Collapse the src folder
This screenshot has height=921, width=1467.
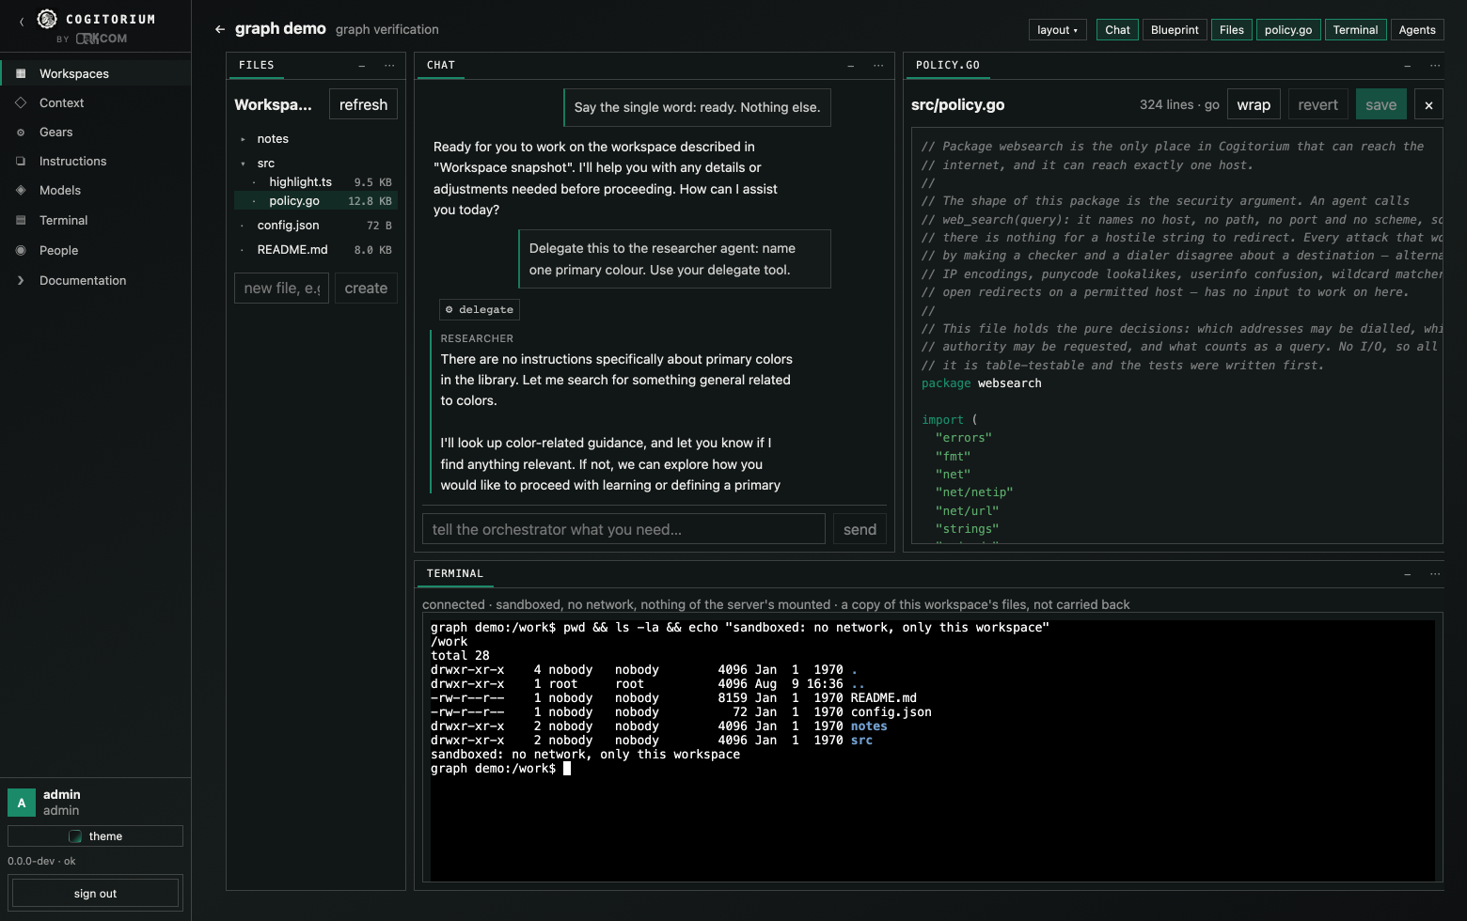(x=243, y=164)
